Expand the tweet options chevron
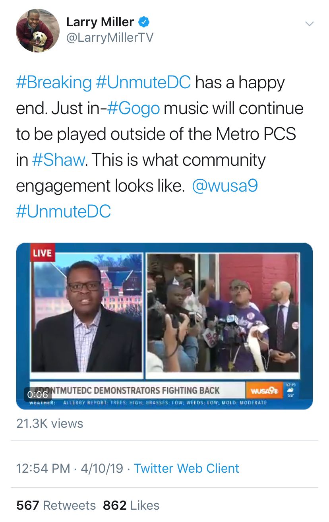Screen dimensions: 329x522 coord(309,24)
